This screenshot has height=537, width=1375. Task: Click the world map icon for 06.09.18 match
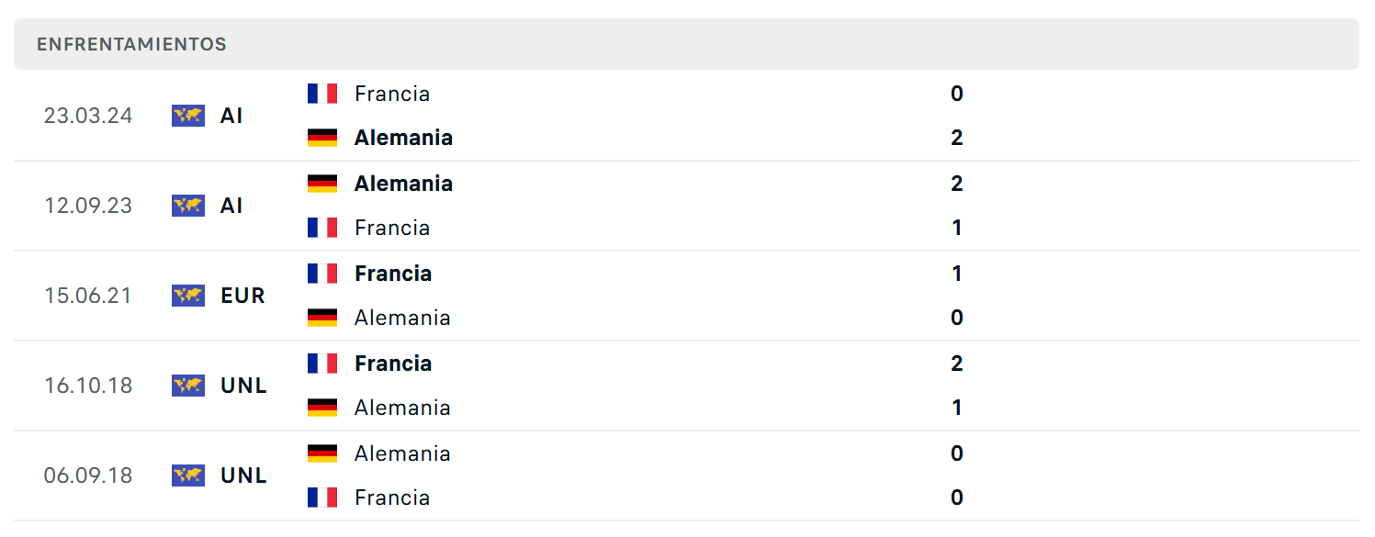[188, 475]
